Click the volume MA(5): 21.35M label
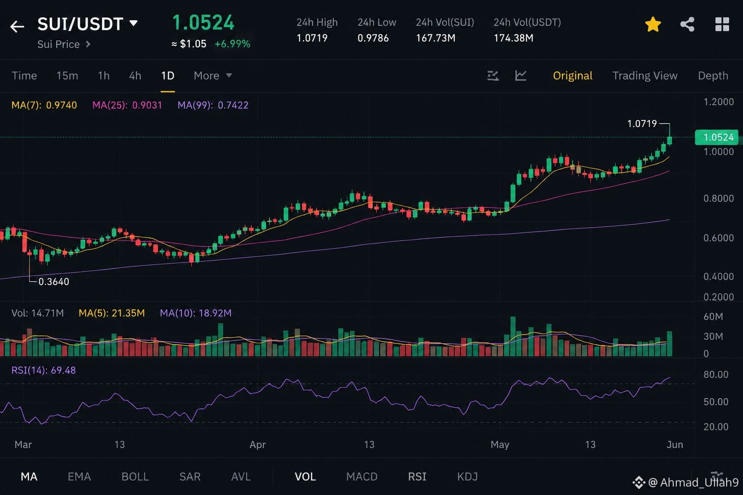The height and width of the screenshot is (495, 743). tap(112, 313)
